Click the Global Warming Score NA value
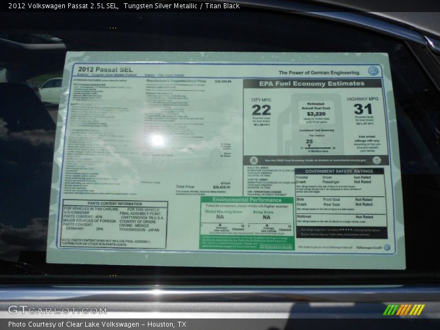 click(220, 217)
